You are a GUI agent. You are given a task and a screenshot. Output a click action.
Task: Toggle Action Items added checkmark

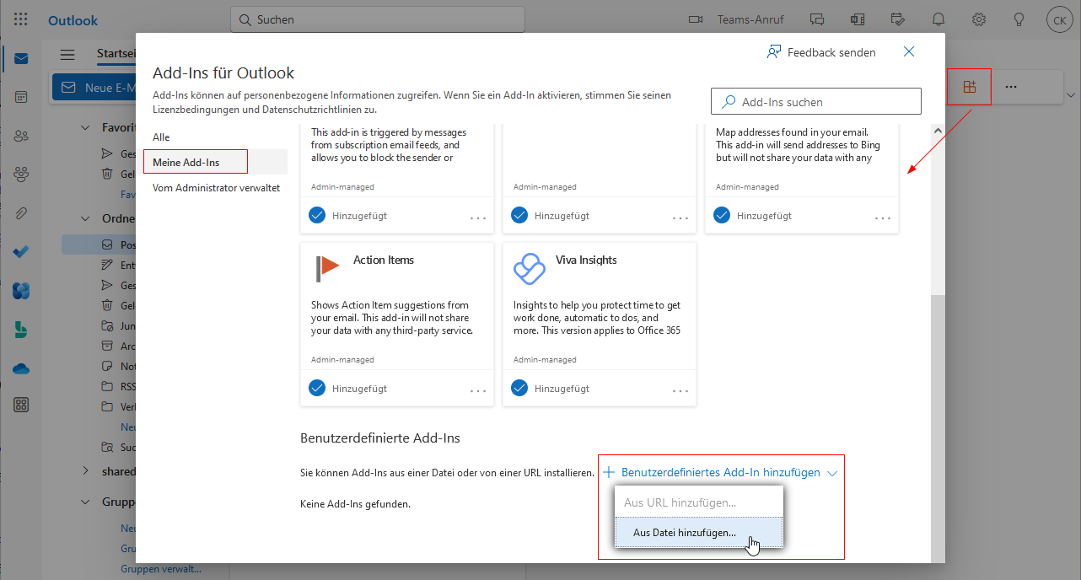[317, 388]
